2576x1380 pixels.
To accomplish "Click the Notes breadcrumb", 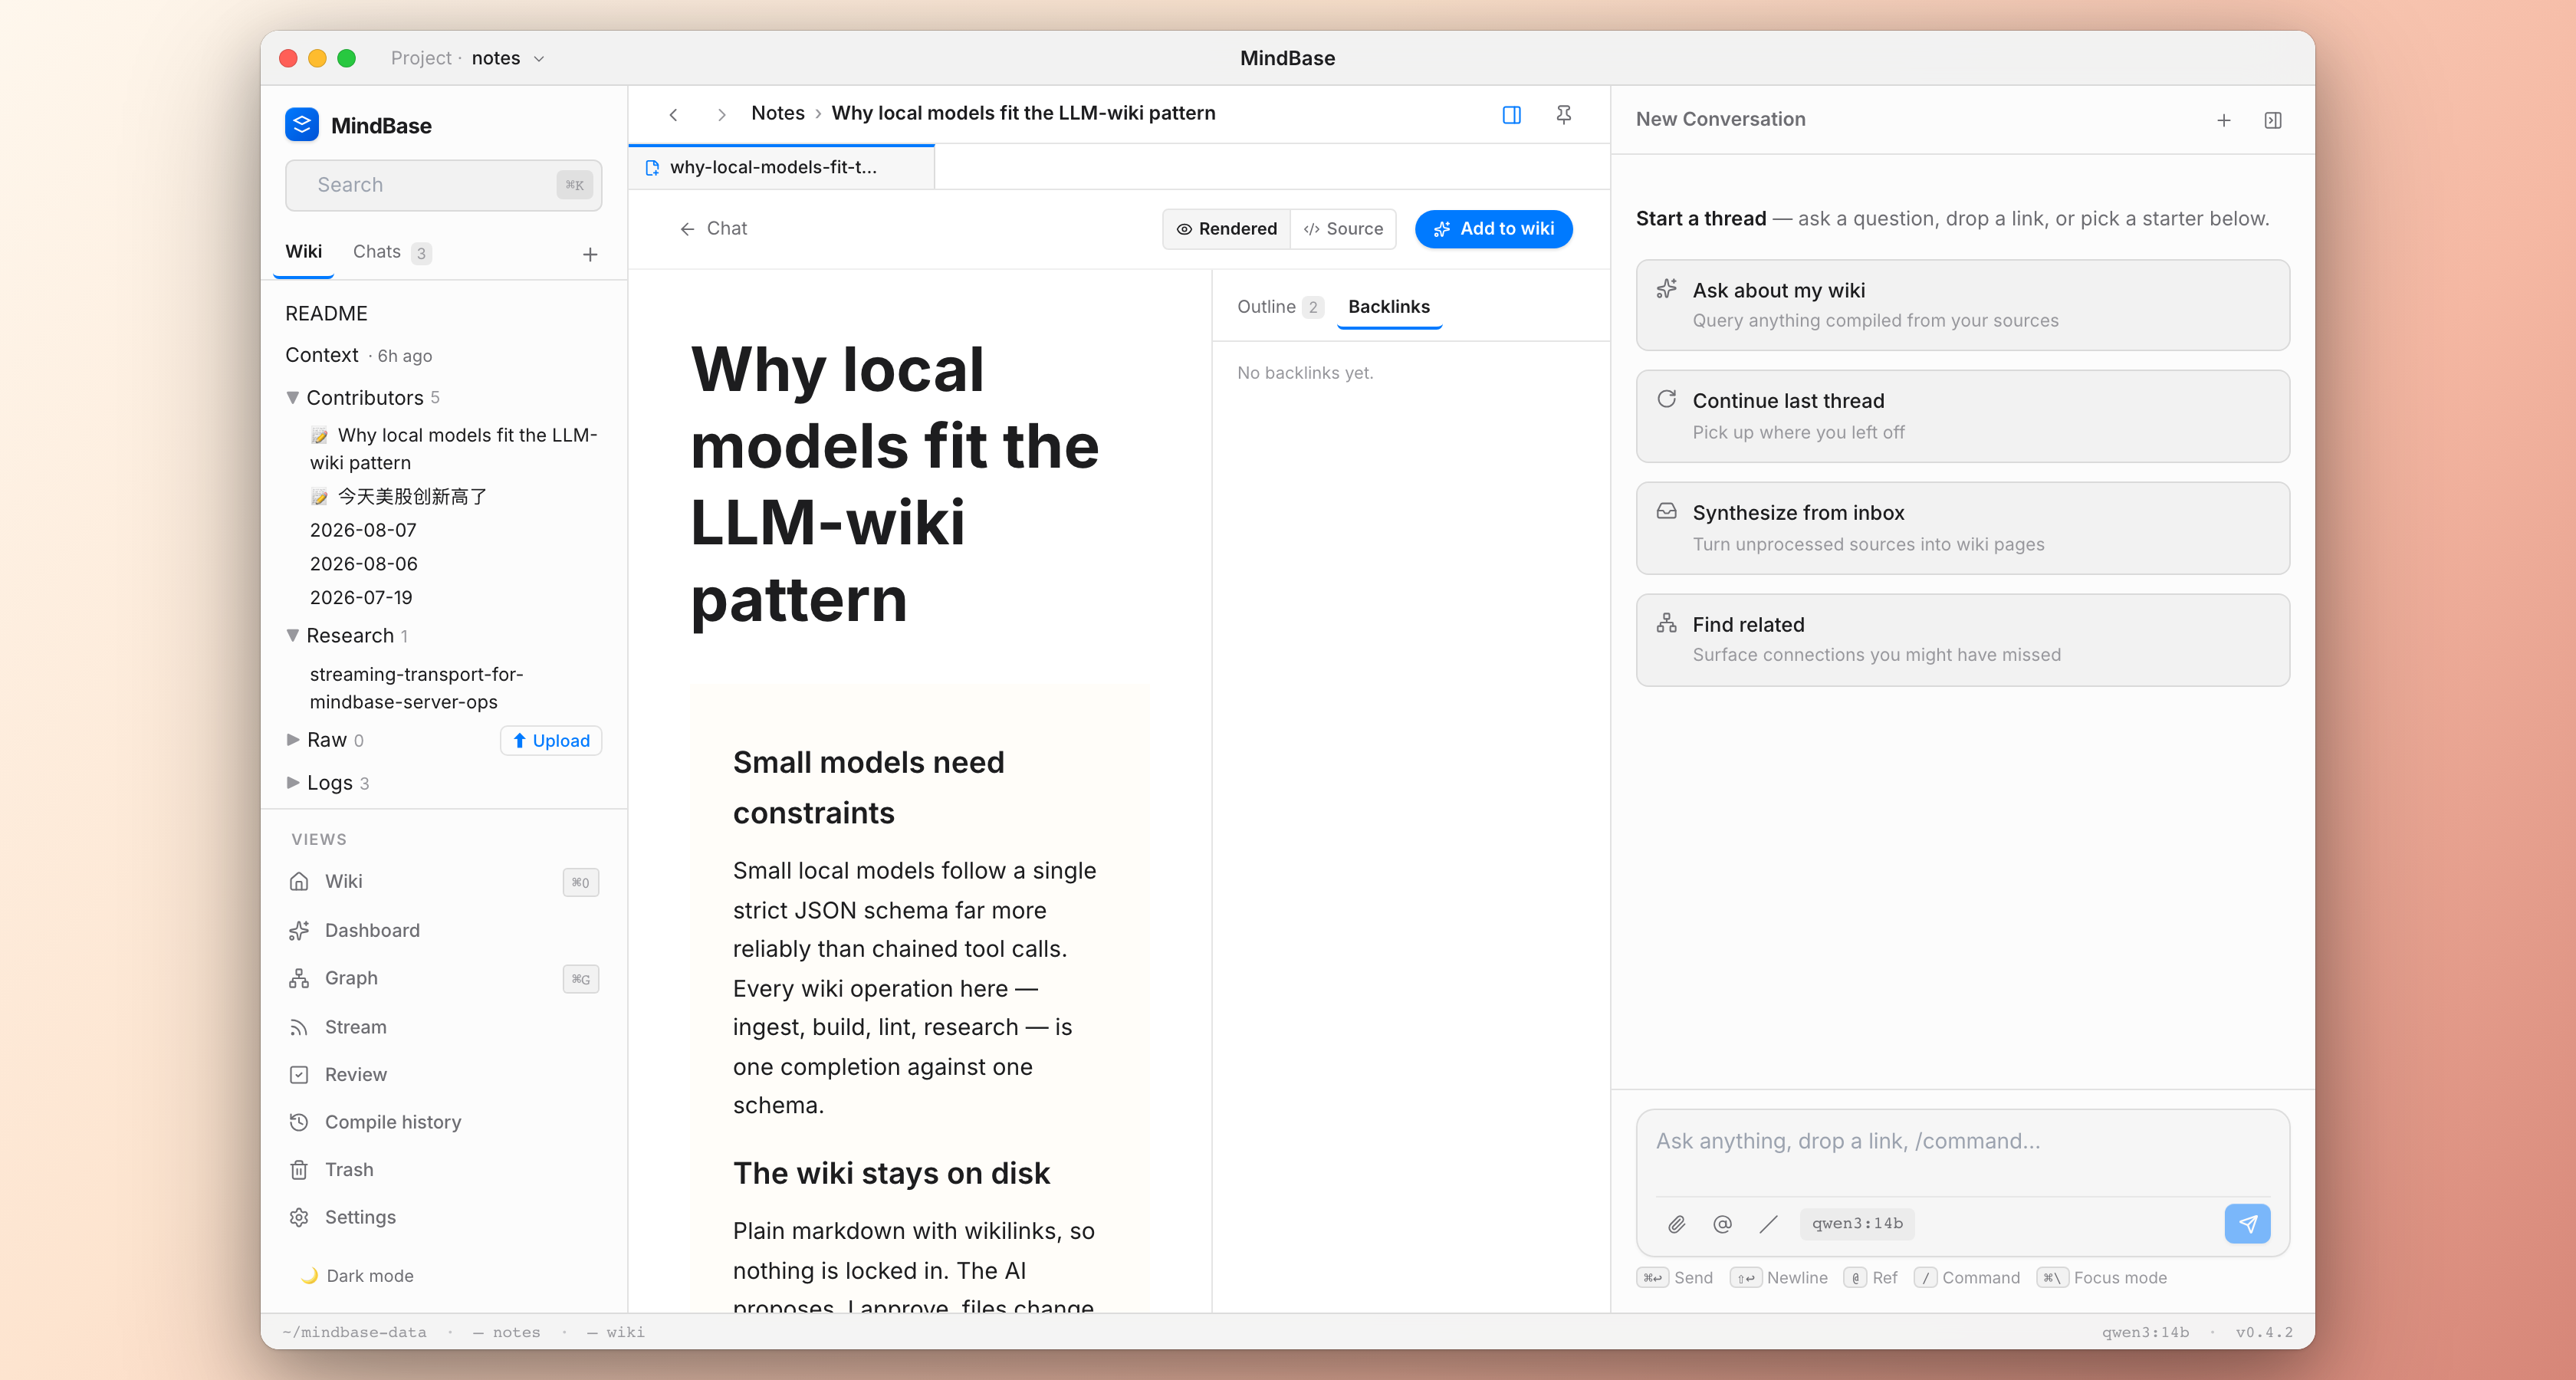I will (x=777, y=113).
